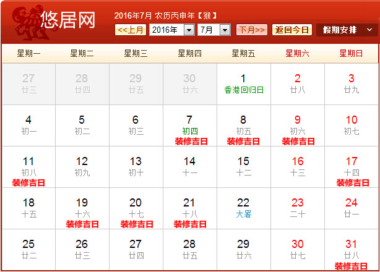Select July 25 date cell

pyautogui.click(x=28, y=249)
